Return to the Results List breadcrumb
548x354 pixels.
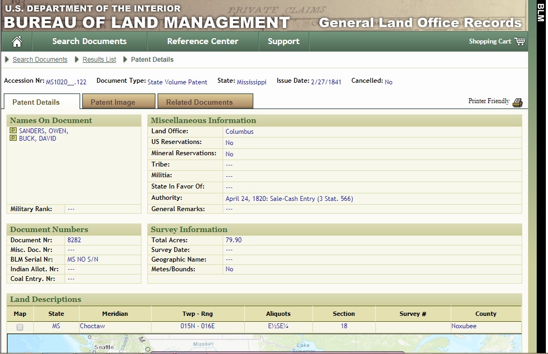[x=99, y=59]
